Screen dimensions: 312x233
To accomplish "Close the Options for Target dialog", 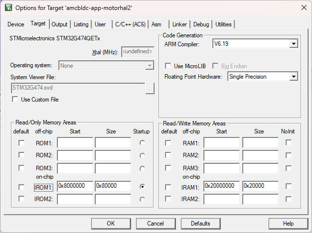I will pos(304,7).
